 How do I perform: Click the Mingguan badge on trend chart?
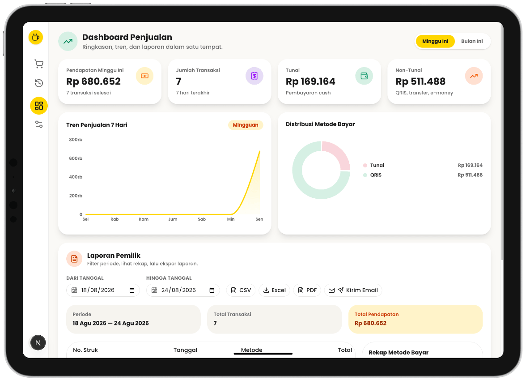pos(246,125)
